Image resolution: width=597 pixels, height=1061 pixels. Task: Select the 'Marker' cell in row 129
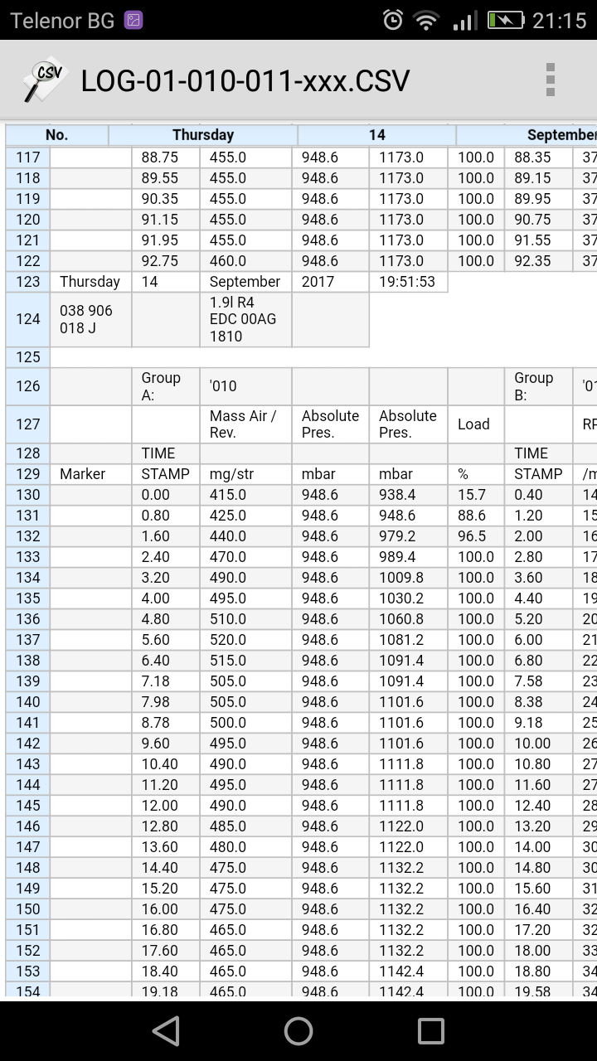coord(90,474)
